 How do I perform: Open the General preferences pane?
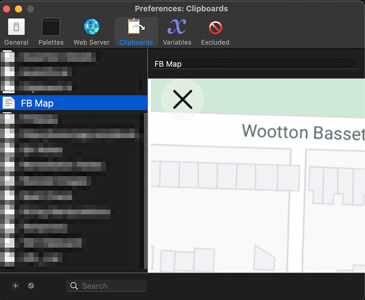[16, 32]
